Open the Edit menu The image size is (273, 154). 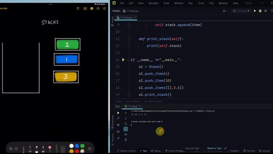[131, 3]
